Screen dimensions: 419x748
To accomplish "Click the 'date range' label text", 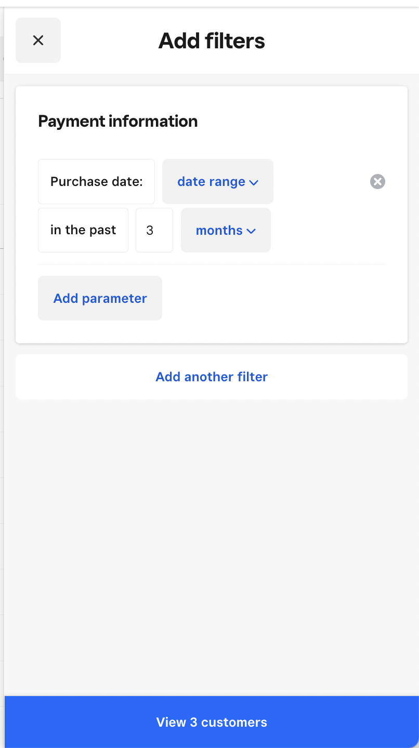I will [211, 181].
